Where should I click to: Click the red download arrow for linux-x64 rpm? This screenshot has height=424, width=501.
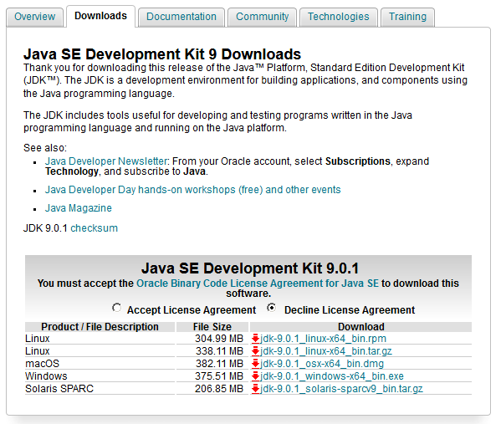(255, 339)
